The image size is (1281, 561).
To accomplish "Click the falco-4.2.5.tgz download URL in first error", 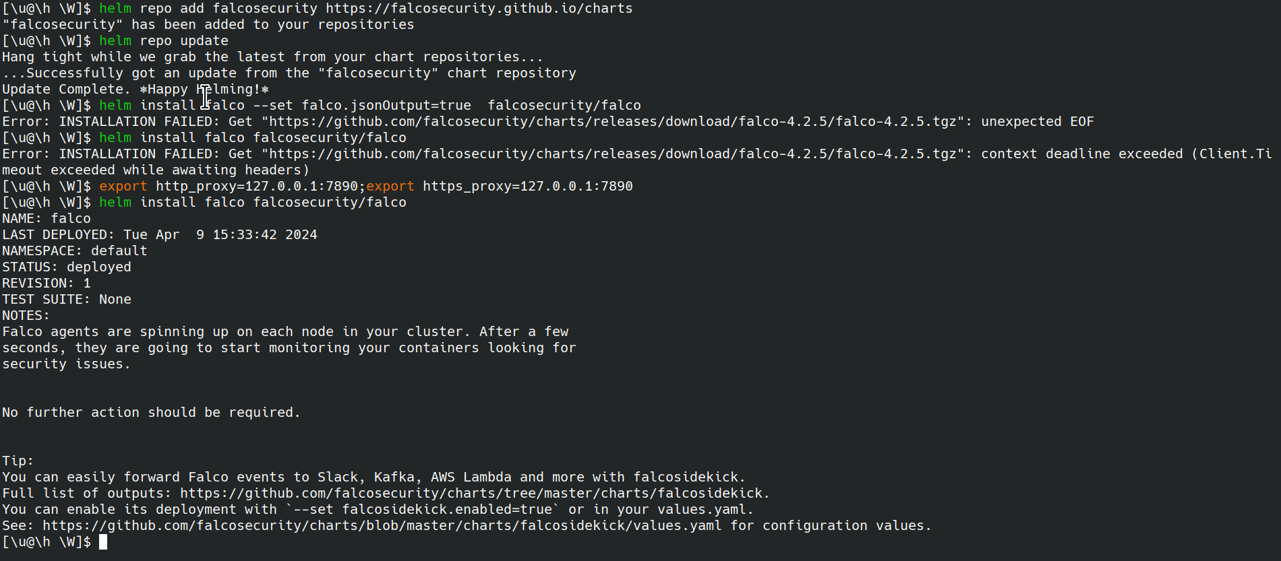I will tap(613, 122).
